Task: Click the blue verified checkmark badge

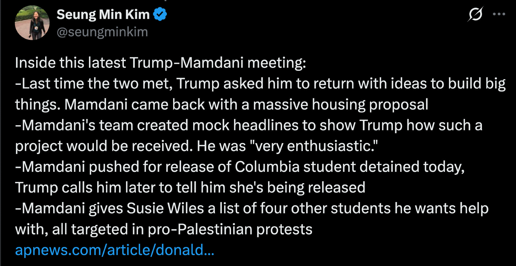Action: (x=160, y=14)
